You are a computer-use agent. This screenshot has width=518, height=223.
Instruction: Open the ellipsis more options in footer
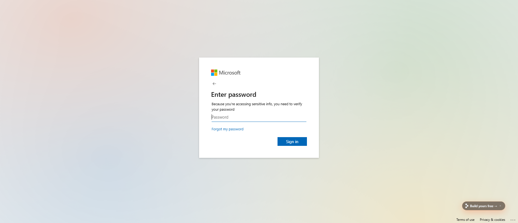point(513,220)
